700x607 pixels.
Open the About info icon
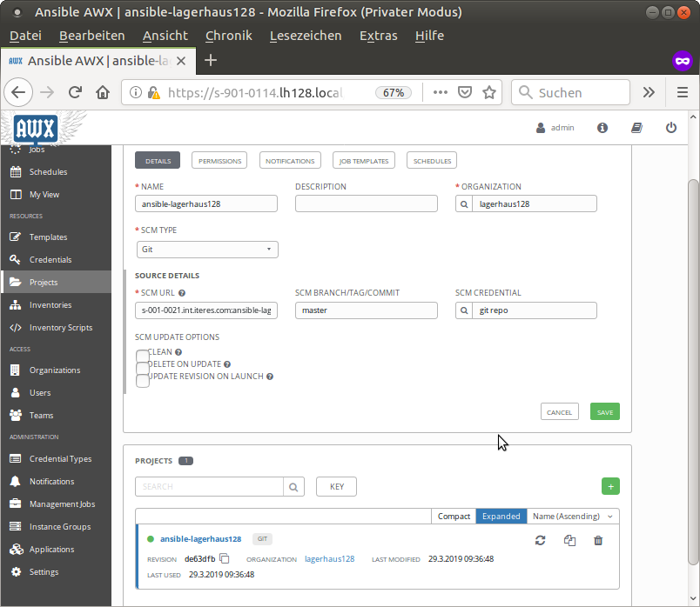pyautogui.click(x=602, y=128)
